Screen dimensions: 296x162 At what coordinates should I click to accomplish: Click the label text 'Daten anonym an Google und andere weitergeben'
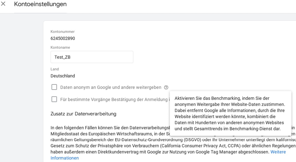(x=111, y=87)
